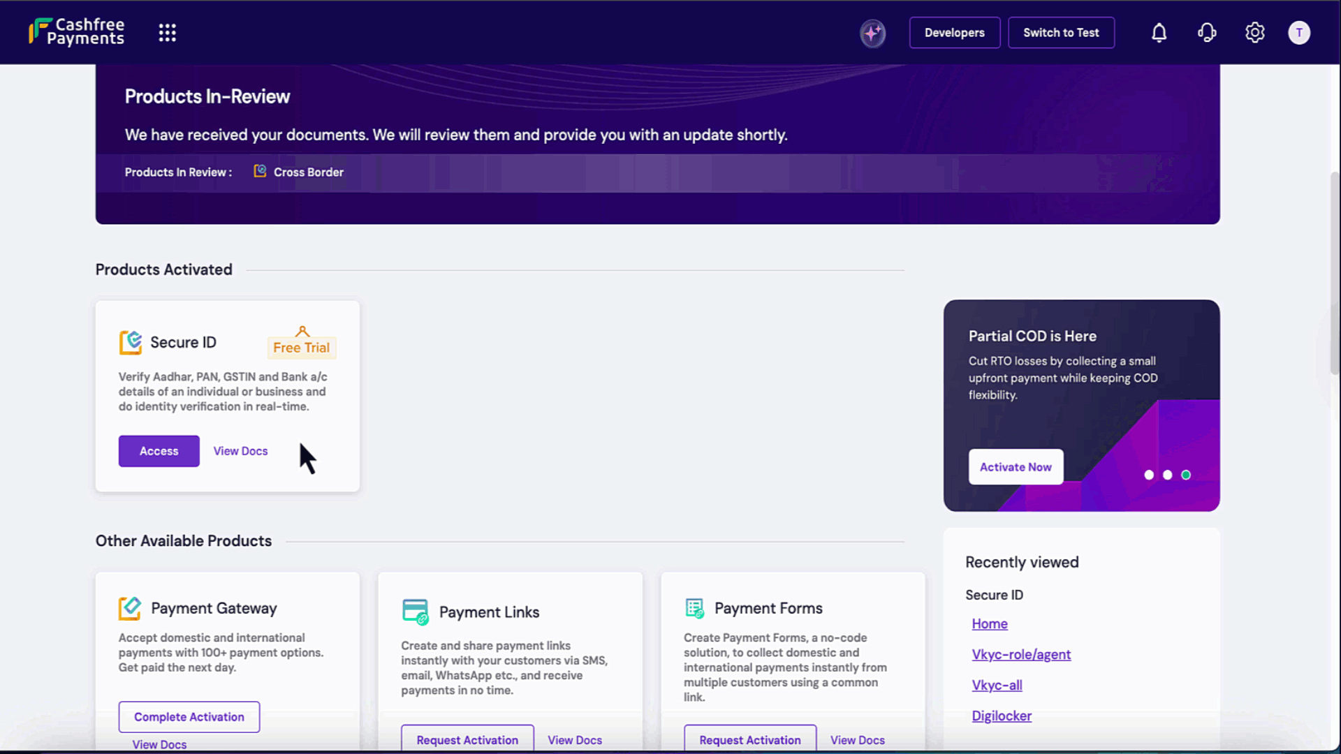Click Switch to Test button
1341x754 pixels.
point(1060,33)
